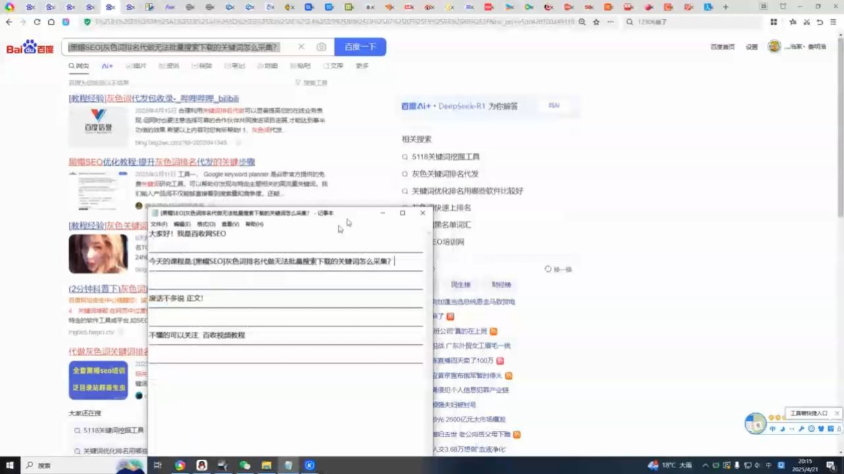Open the browser extensions grid icon
This screenshot has width=844, height=474.
click(x=773, y=22)
